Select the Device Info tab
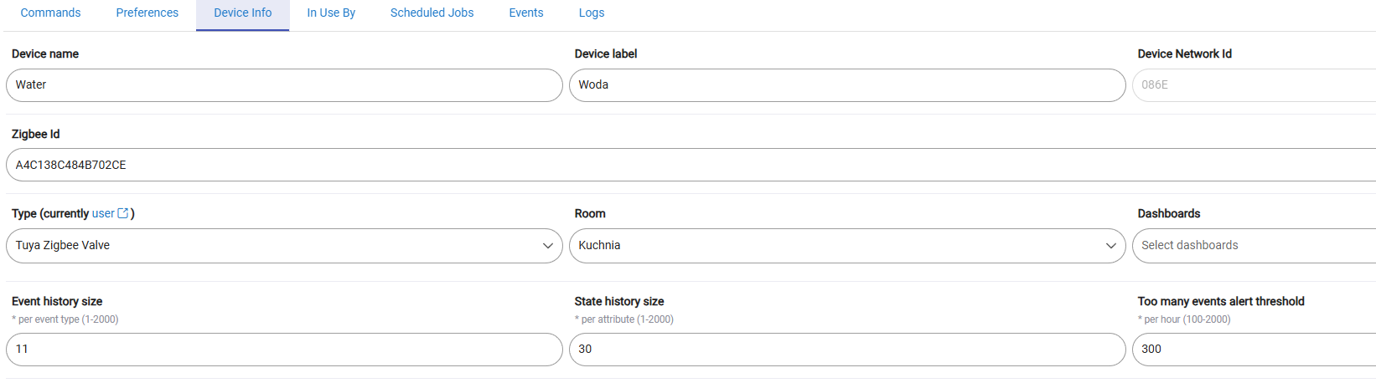Screen dimensions: 1376x383 tap(243, 13)
